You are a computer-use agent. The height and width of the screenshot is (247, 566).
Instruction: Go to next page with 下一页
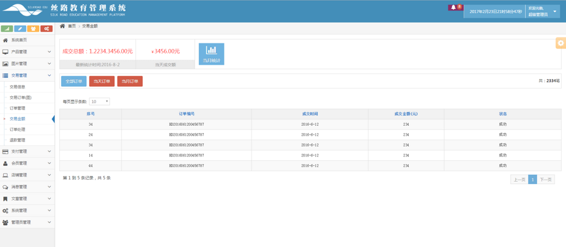coord(546,180)
